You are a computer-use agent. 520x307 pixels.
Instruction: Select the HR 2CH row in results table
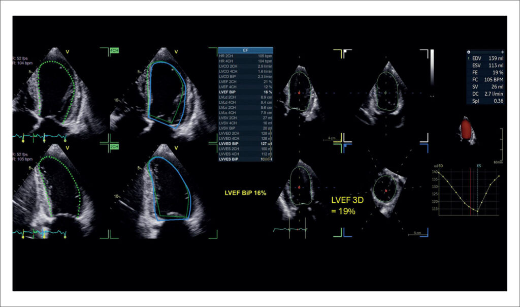pyautogui.click(x=245, y=56)
